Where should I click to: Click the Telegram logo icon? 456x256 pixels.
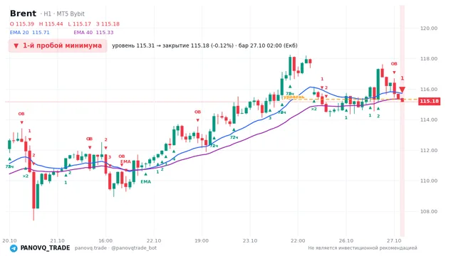[14, 248]
